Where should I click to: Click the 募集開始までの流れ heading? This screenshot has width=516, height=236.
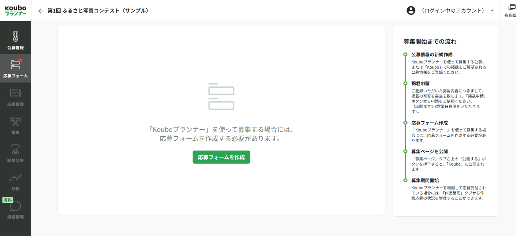(430, 42)
